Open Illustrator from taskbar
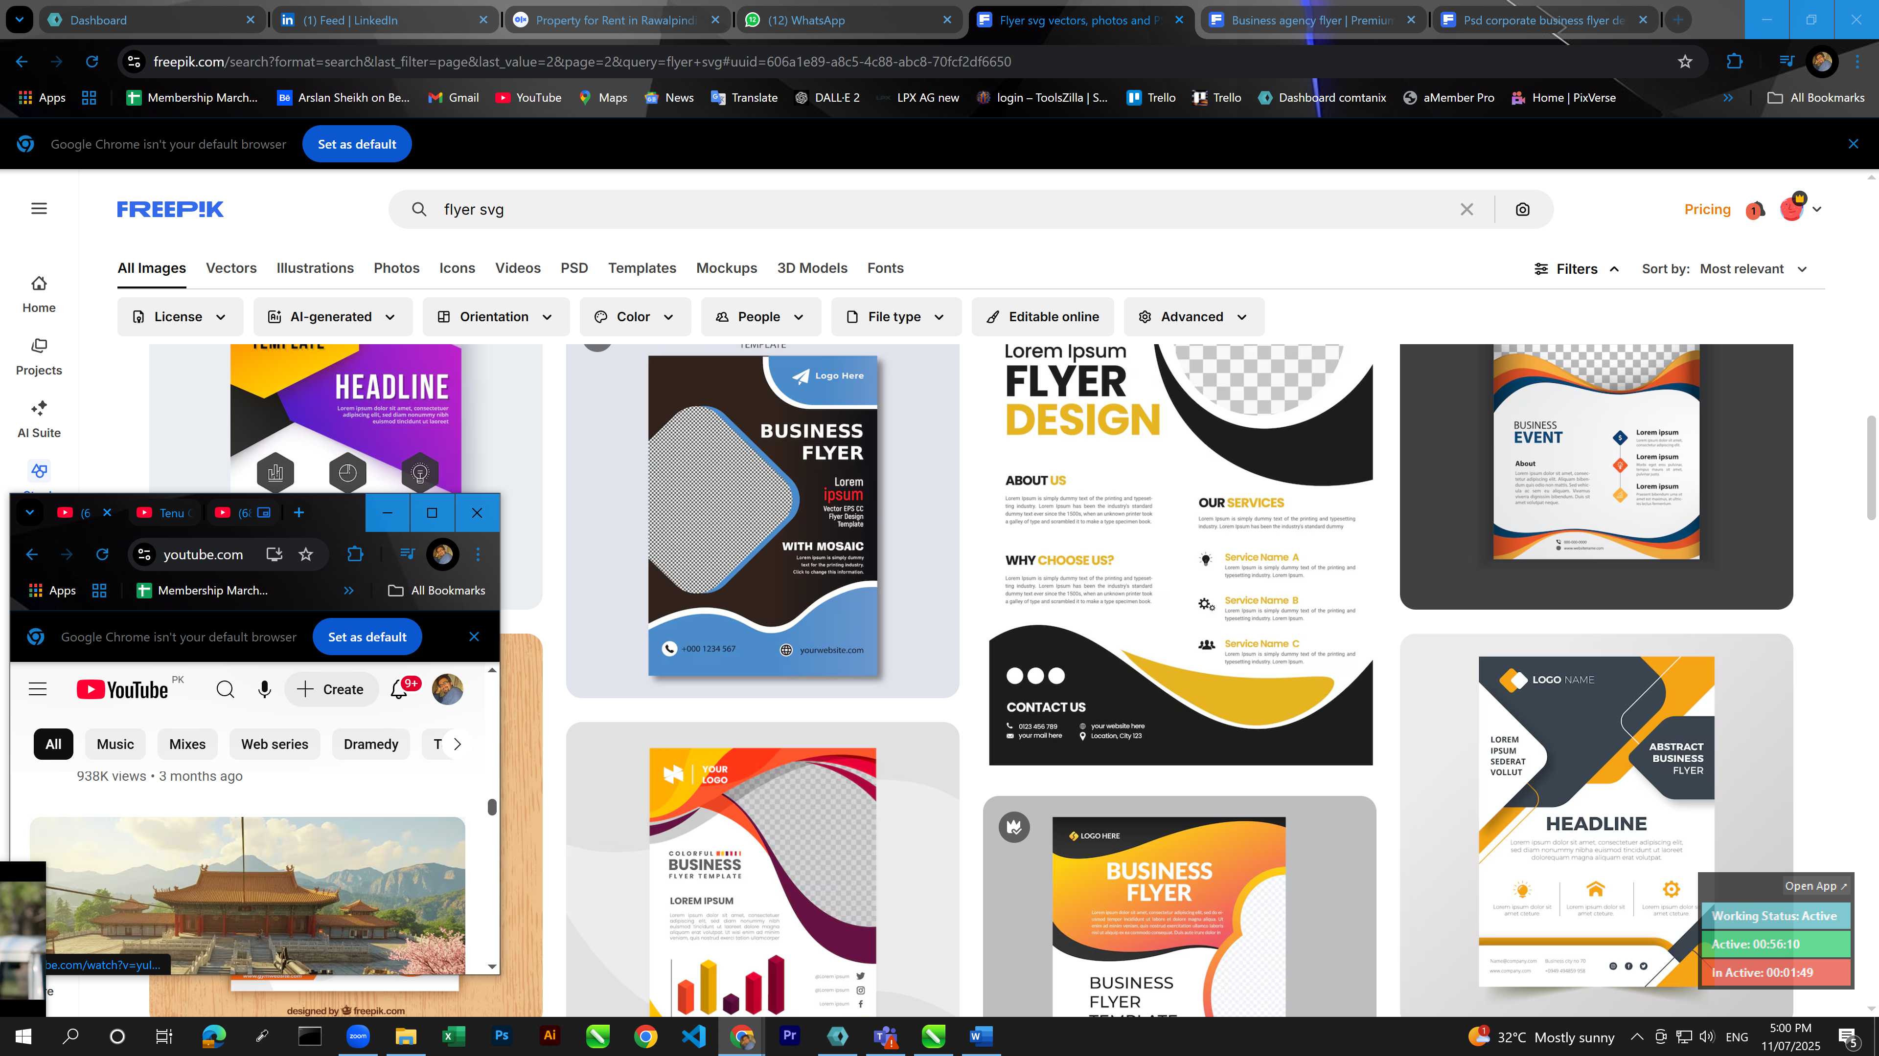This screenshot has width=1879, height=1056. (549, 1035)
